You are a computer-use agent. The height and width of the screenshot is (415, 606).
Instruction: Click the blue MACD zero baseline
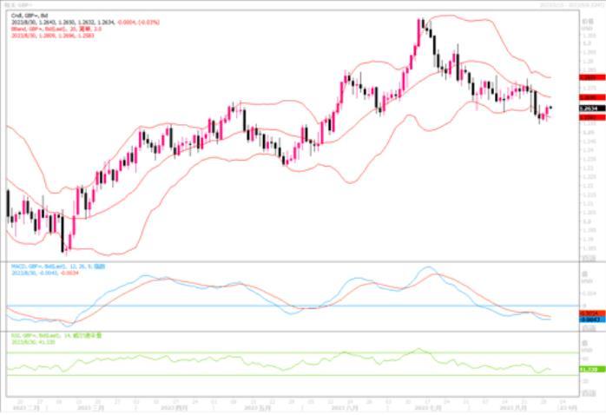coord(260,306)
